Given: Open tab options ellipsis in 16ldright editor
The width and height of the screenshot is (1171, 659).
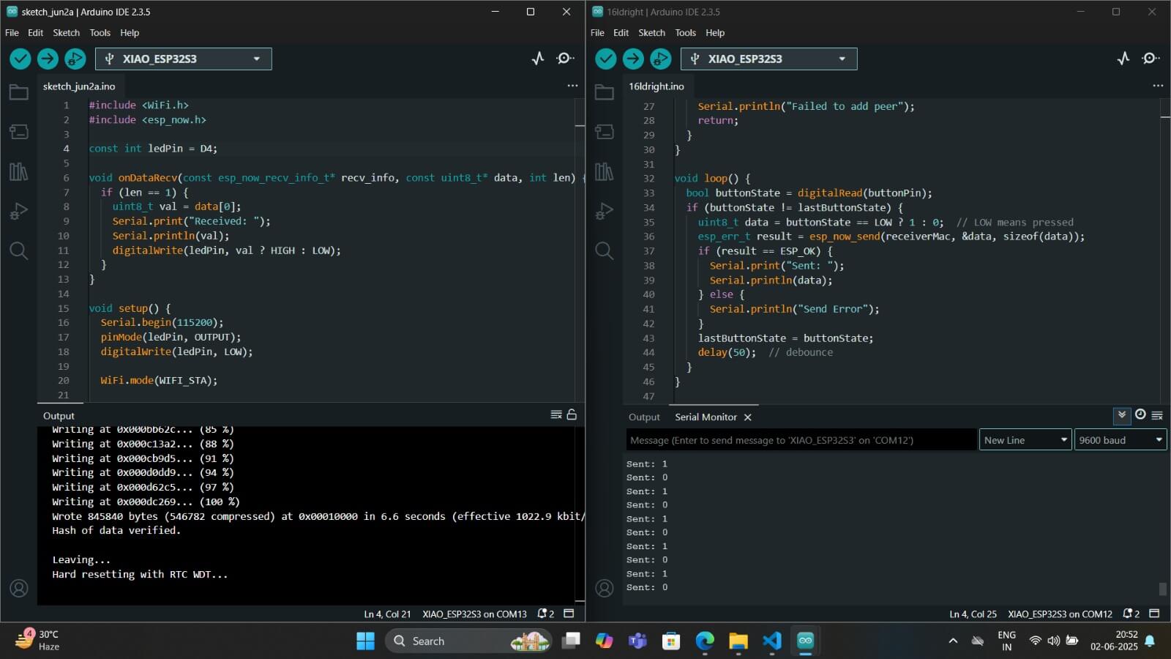Looking at the screenshot, I should coord(1158,86).
